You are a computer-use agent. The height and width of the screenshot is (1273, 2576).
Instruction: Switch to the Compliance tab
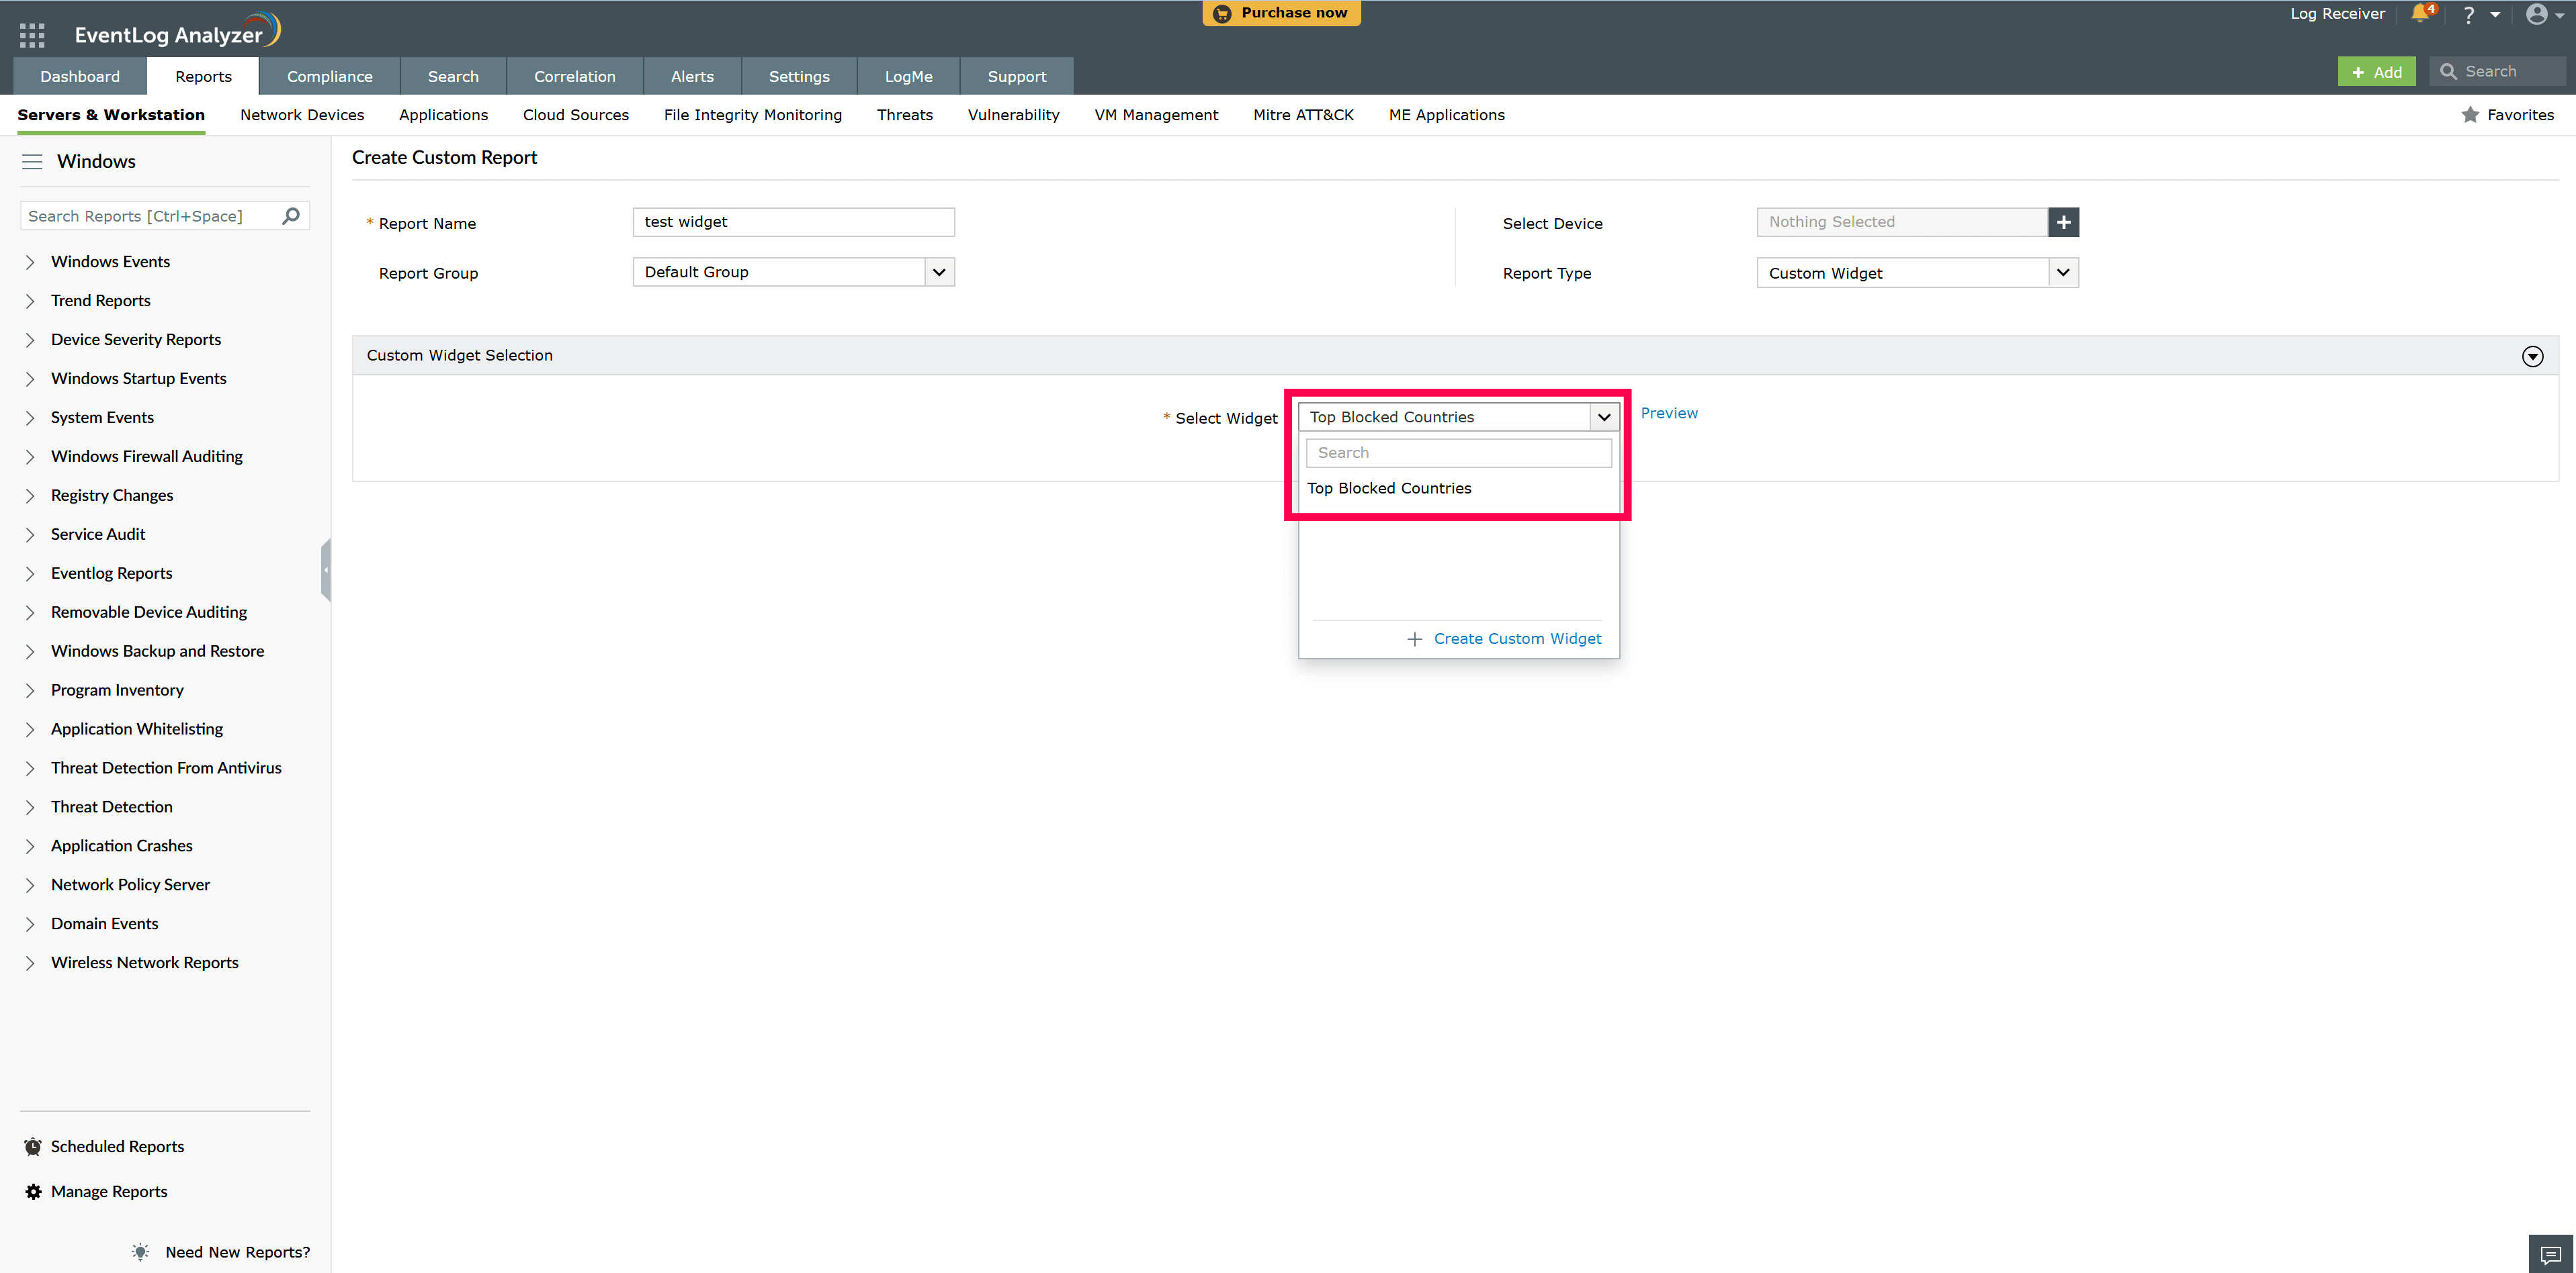point(329,76)
